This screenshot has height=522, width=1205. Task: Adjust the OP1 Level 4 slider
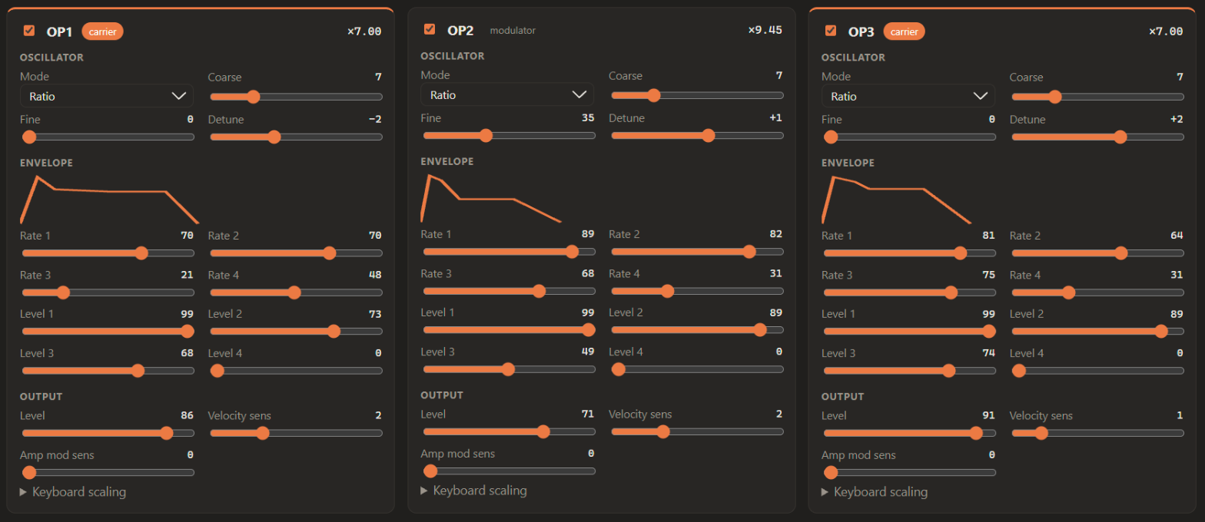(x=296, y=370)
